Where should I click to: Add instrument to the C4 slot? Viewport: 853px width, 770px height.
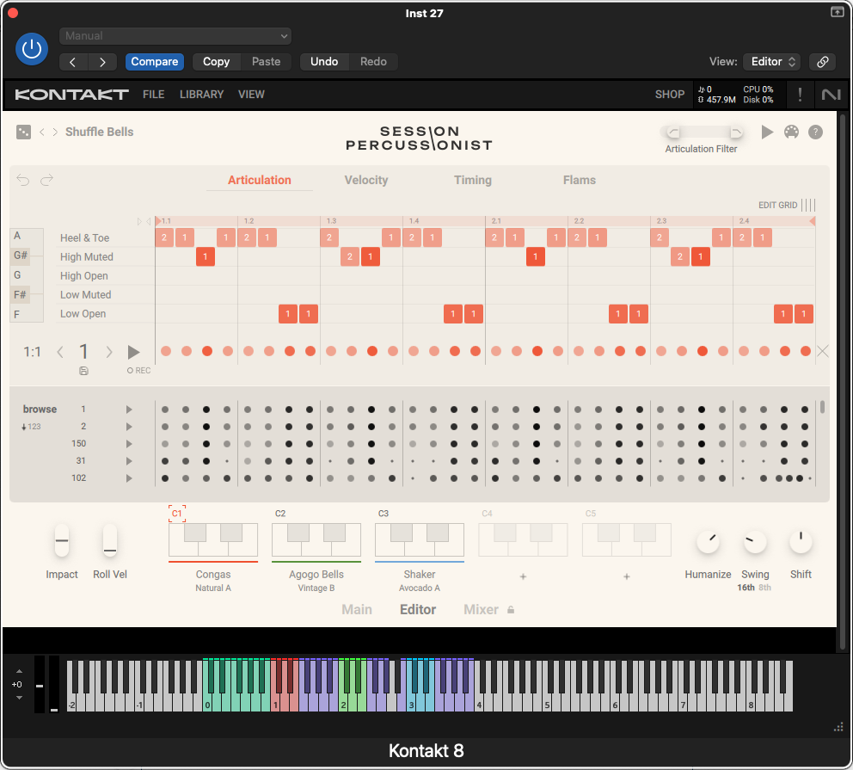pos(523,576)
